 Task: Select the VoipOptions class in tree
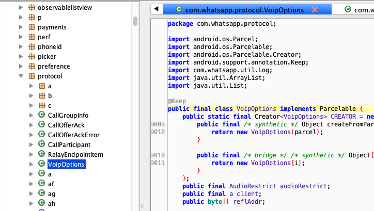coord(66,165)
